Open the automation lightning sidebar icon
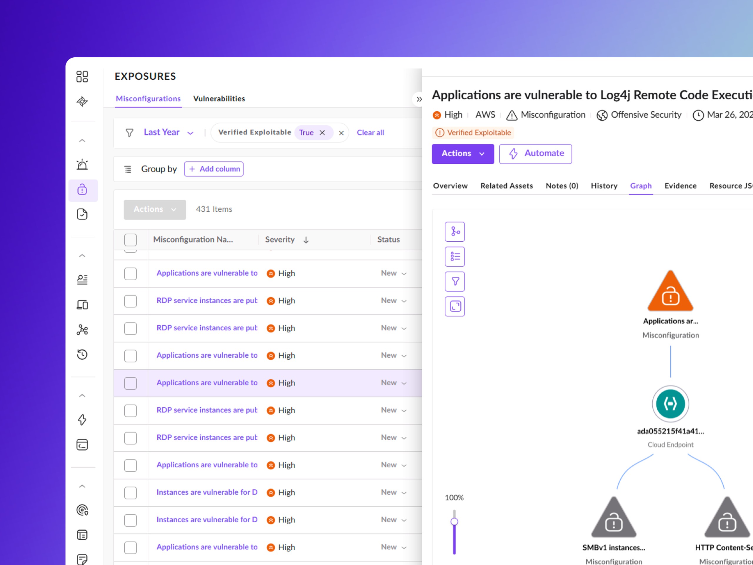Image resolution: width=753 pixels, height=565 pixels. (x=82, y=420)
